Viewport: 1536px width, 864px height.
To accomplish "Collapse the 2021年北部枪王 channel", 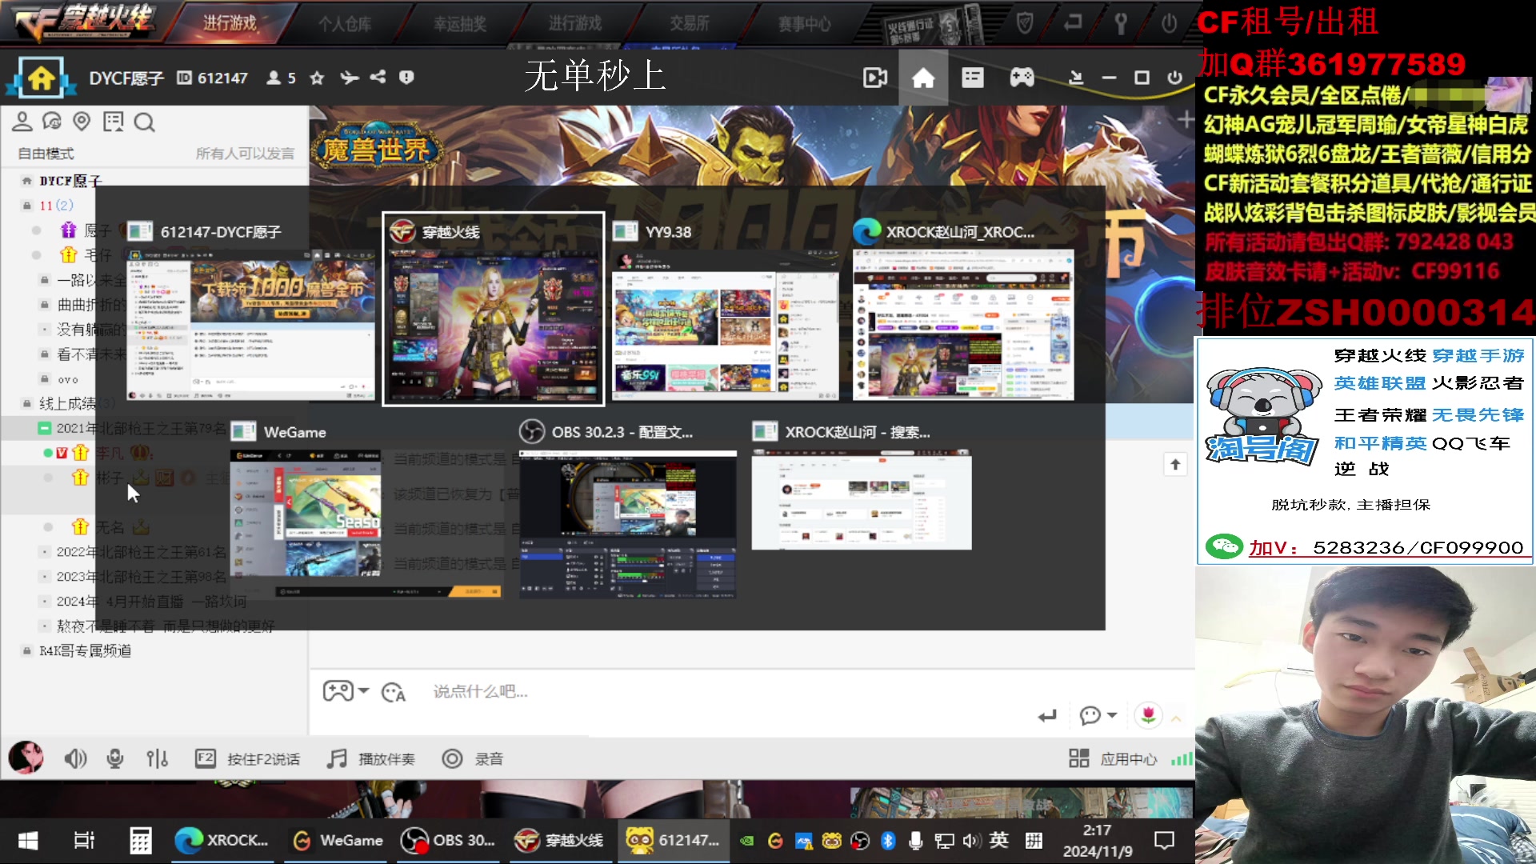I will 45,428.
